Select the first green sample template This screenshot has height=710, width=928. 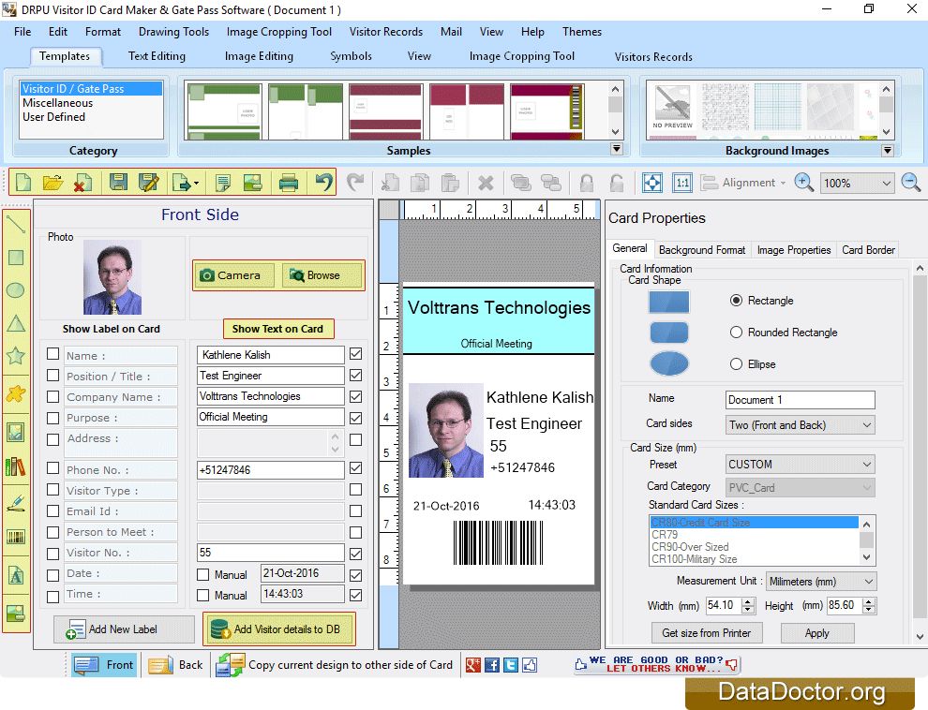tap(224, 111)
